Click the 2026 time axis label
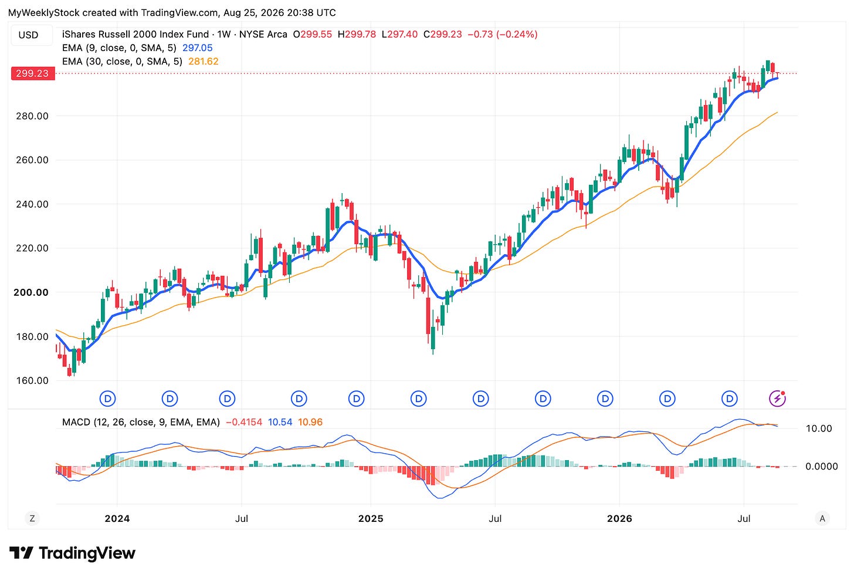Image resolution: width=854 pixels, height=577 pixels. [619, 518]
